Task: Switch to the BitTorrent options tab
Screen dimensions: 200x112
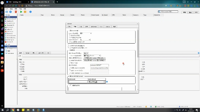Action: coord(94,27)
